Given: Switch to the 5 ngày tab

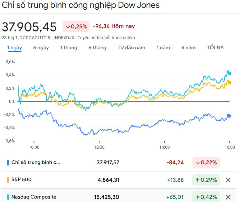Looking at the screenshot, I should [41, 48].
